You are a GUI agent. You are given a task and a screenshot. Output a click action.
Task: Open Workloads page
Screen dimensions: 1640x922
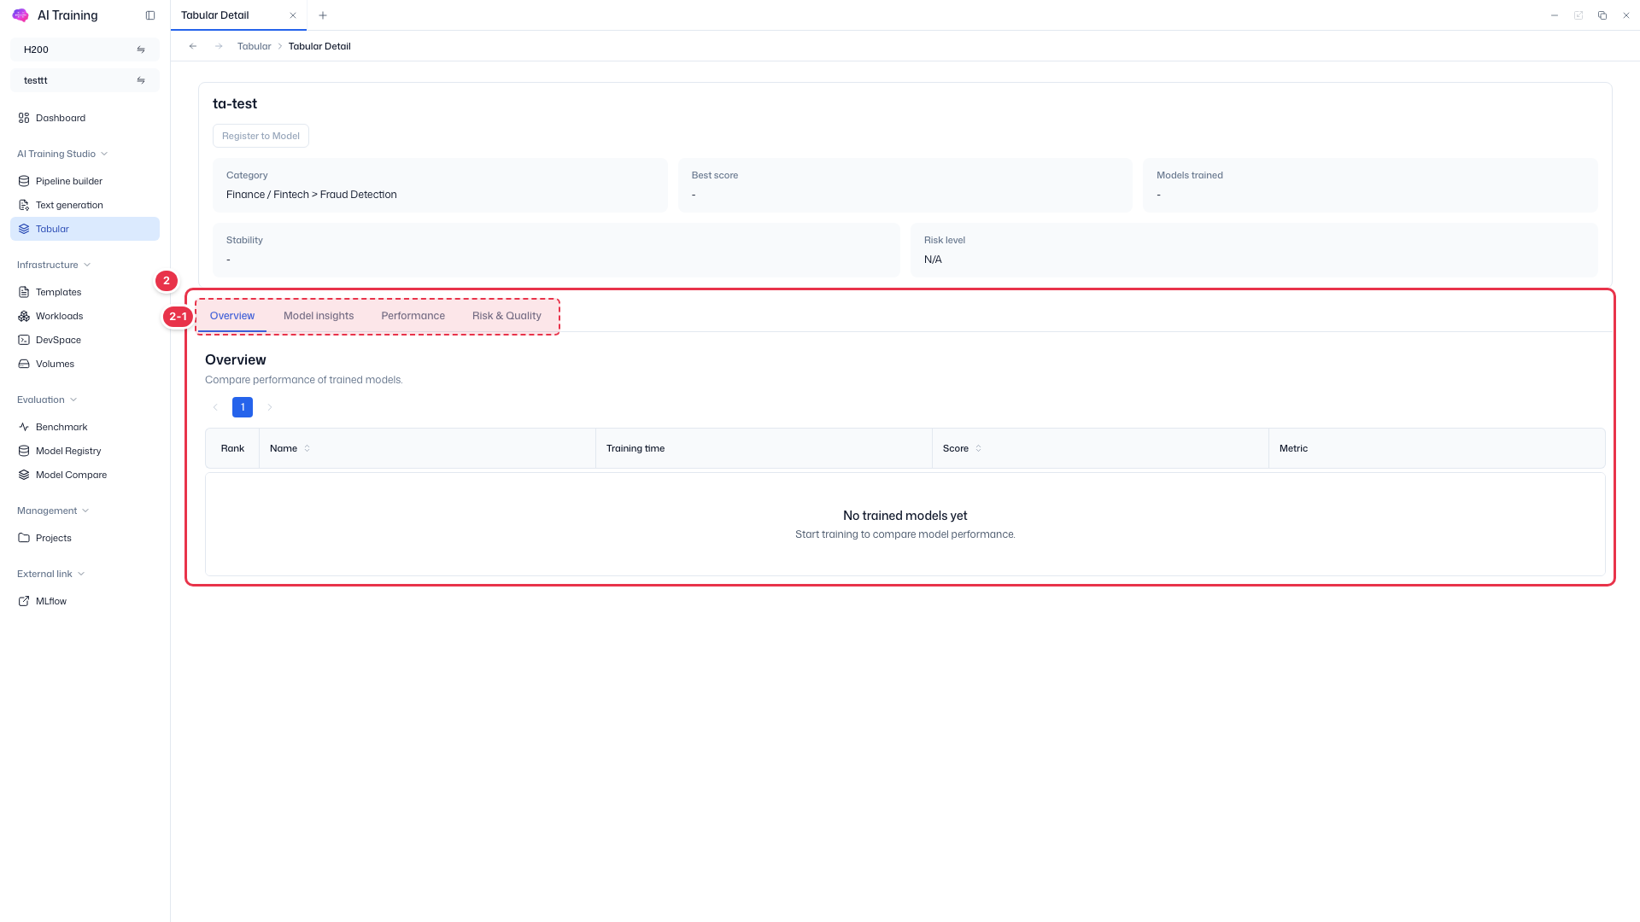(x=85, y=316)
